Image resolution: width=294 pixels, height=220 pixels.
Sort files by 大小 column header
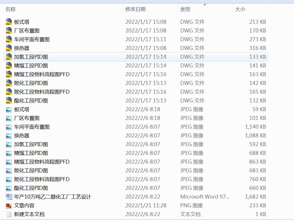[240, 9]
